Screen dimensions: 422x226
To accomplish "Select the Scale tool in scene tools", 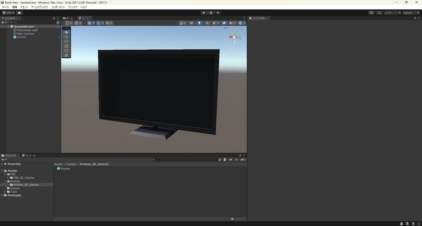I will pyautogui.click(x=66, y=46).
